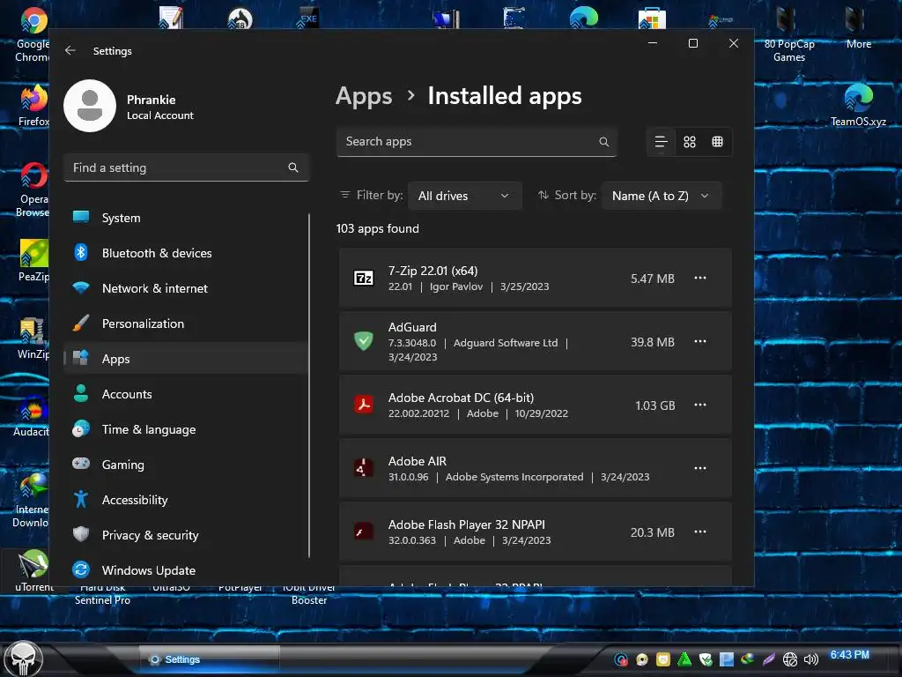Viewport: 902px width, 677px height.
Task: Click the AdGuard green shield icon
Action: [x=364, y=341]
